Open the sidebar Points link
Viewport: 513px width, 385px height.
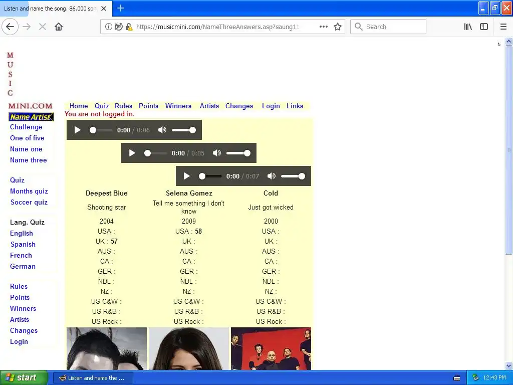[x=20, y=298]
